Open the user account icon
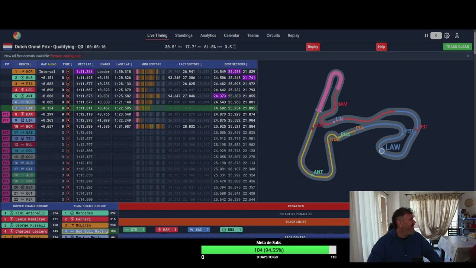476x268 pixels. point(457,36)
